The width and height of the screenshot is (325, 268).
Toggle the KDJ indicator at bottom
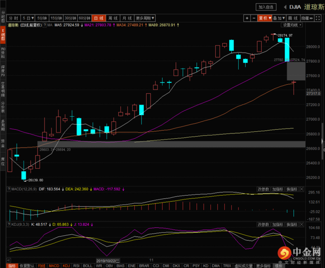click(66, 265)
